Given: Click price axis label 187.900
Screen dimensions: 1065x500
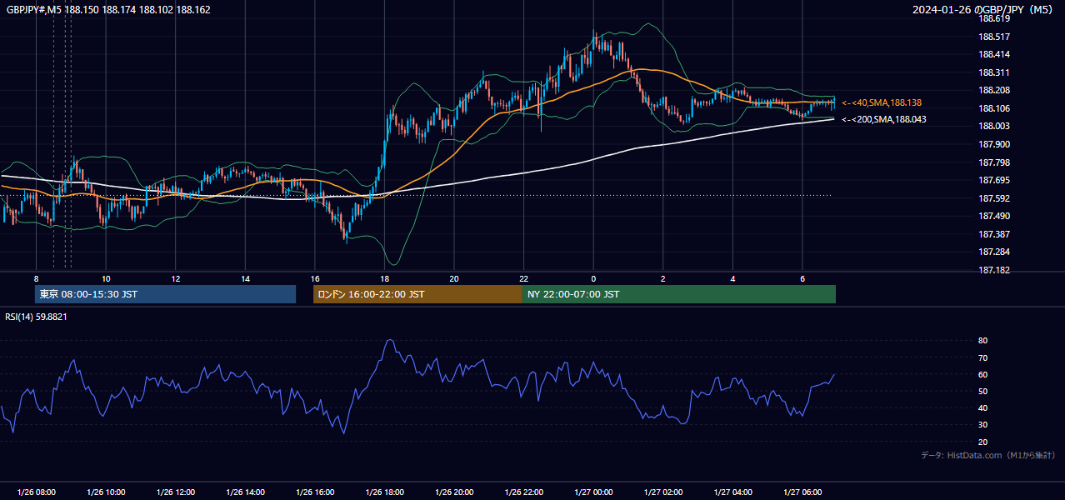Looking at the screenshot, I should [993, 144].
